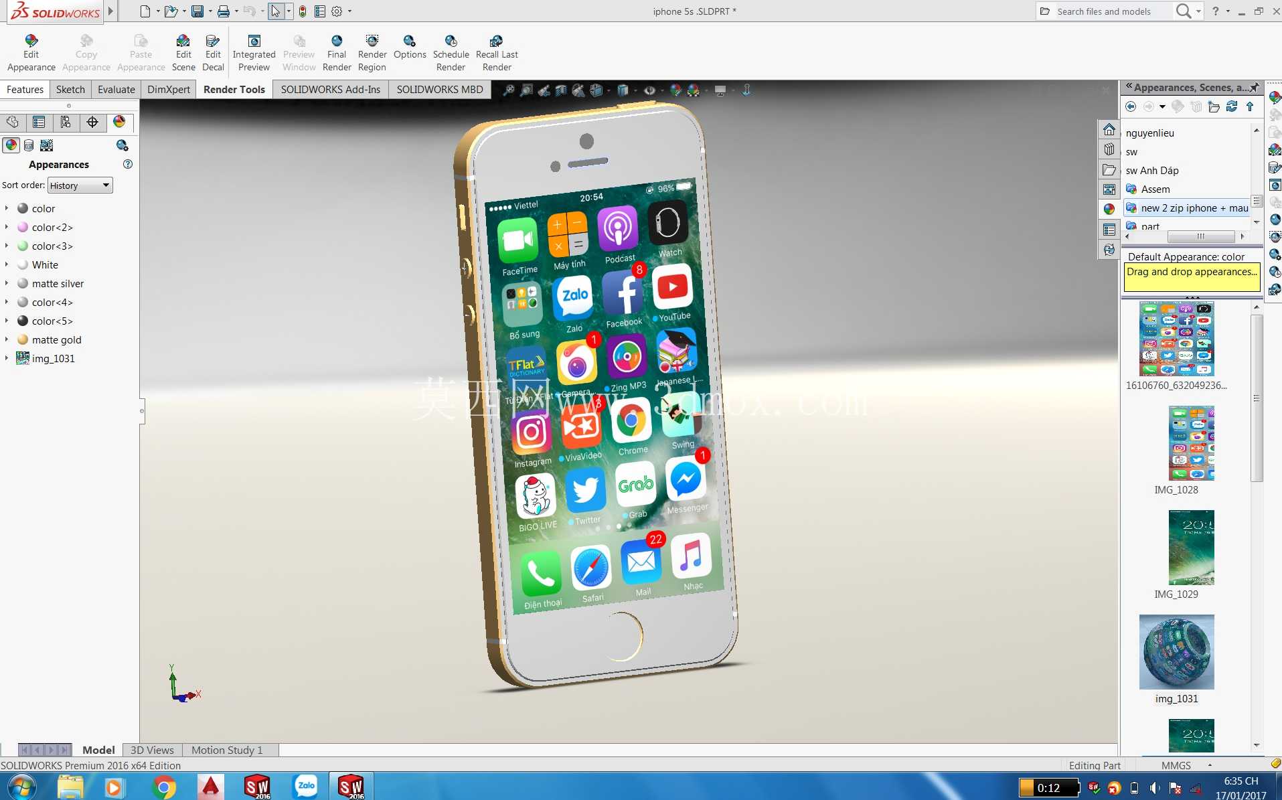Expand matte gold appearance
Image resolution: width=1282 pixels, height=800 pixels.
(x=7, y=339)
